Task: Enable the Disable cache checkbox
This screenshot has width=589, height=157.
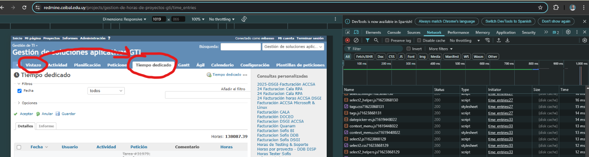Action: pyautogui.click(x=419, y=40)
